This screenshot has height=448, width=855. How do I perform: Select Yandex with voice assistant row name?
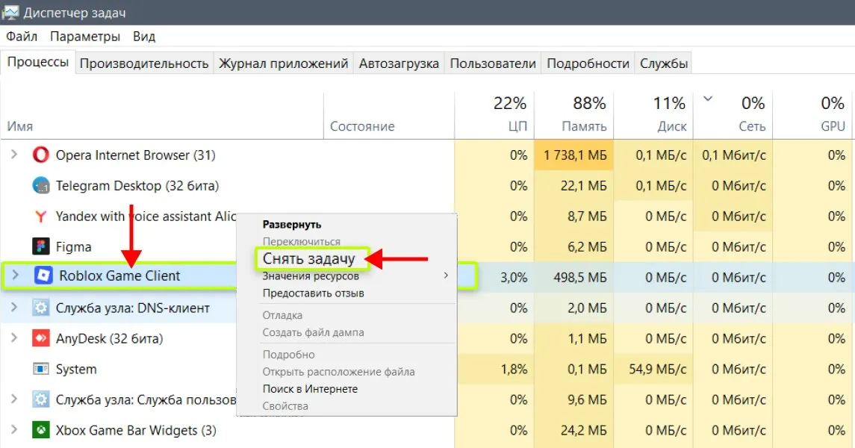click(146, 217)
